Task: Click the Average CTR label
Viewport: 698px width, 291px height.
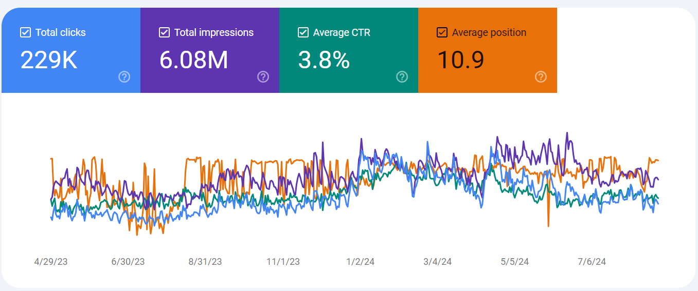Action: [x=342, y=32]
